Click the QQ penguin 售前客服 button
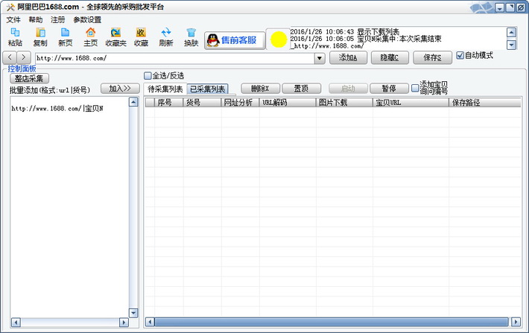This screenshot has height=333, width=529. pyautogui.click(x=235, y=40)
